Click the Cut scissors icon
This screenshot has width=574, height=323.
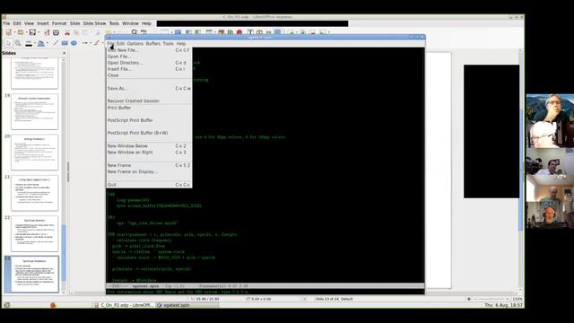pyautogui.click(x=67, y=32)
